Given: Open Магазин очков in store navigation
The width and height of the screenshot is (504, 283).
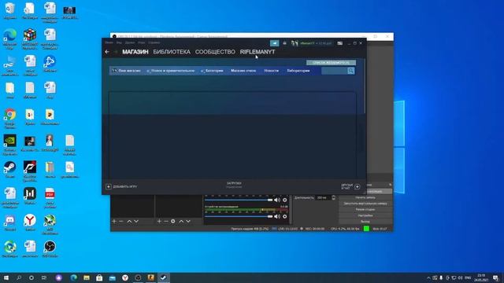Looking at the screenshot, I should click(x=243, y=71).
